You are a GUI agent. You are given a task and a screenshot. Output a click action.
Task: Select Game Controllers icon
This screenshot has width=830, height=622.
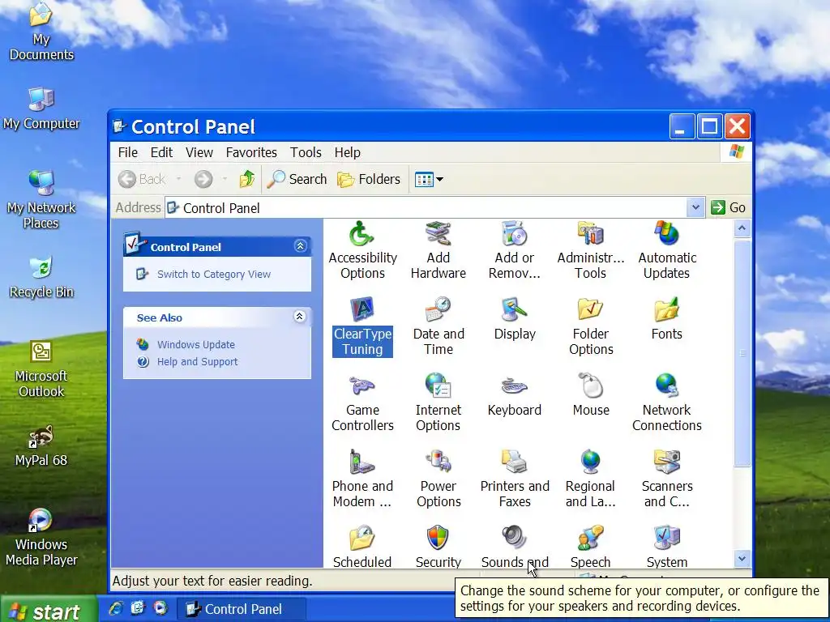(362, 403)
